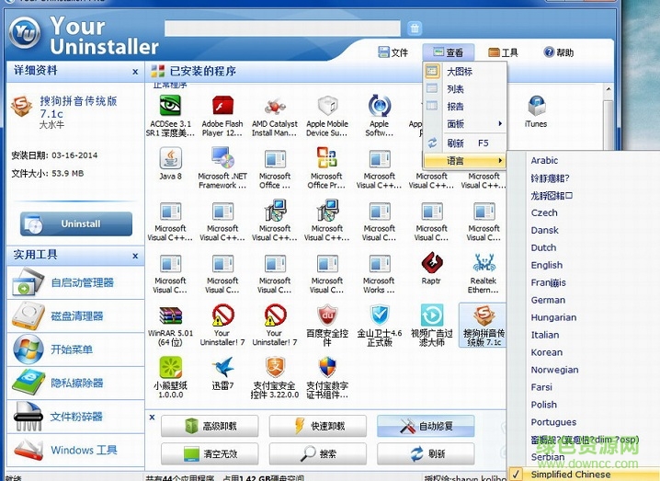Switch language to Dutch
Image resolution: width=660 pixels, height=481 pixels.
543,247
